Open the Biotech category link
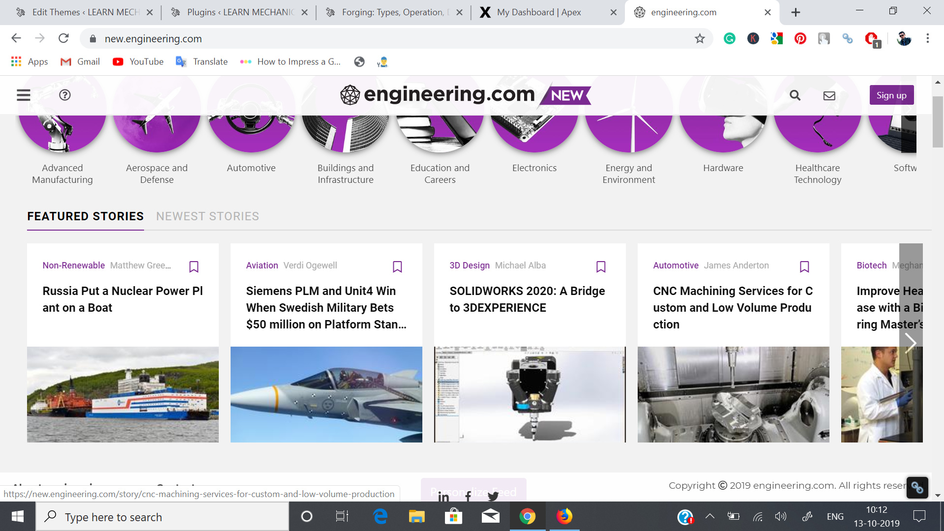 pos(871,265)
